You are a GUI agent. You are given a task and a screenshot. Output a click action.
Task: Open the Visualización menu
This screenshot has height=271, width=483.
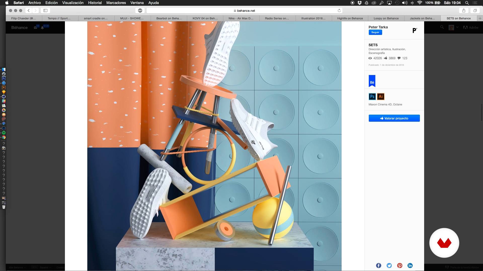pos(73,3)
